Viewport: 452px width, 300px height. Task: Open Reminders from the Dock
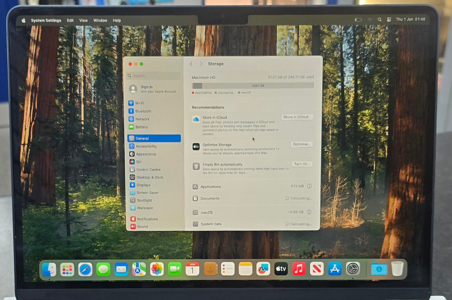click(x=228, y=269)
